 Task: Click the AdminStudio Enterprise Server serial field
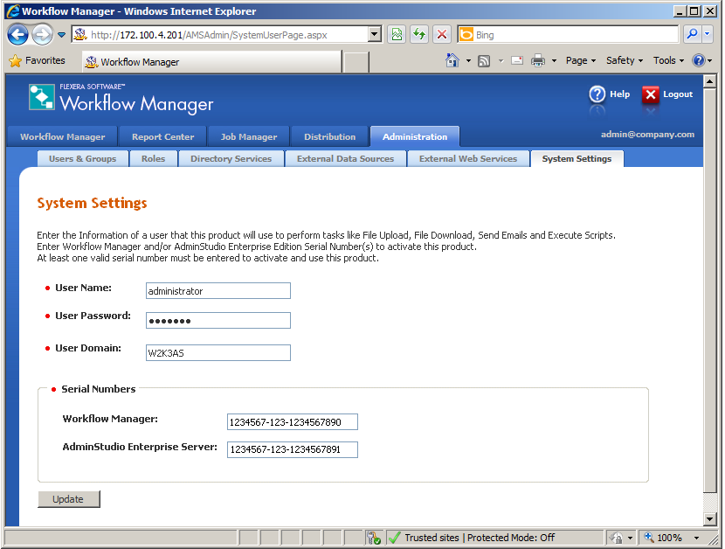(293, 449)
